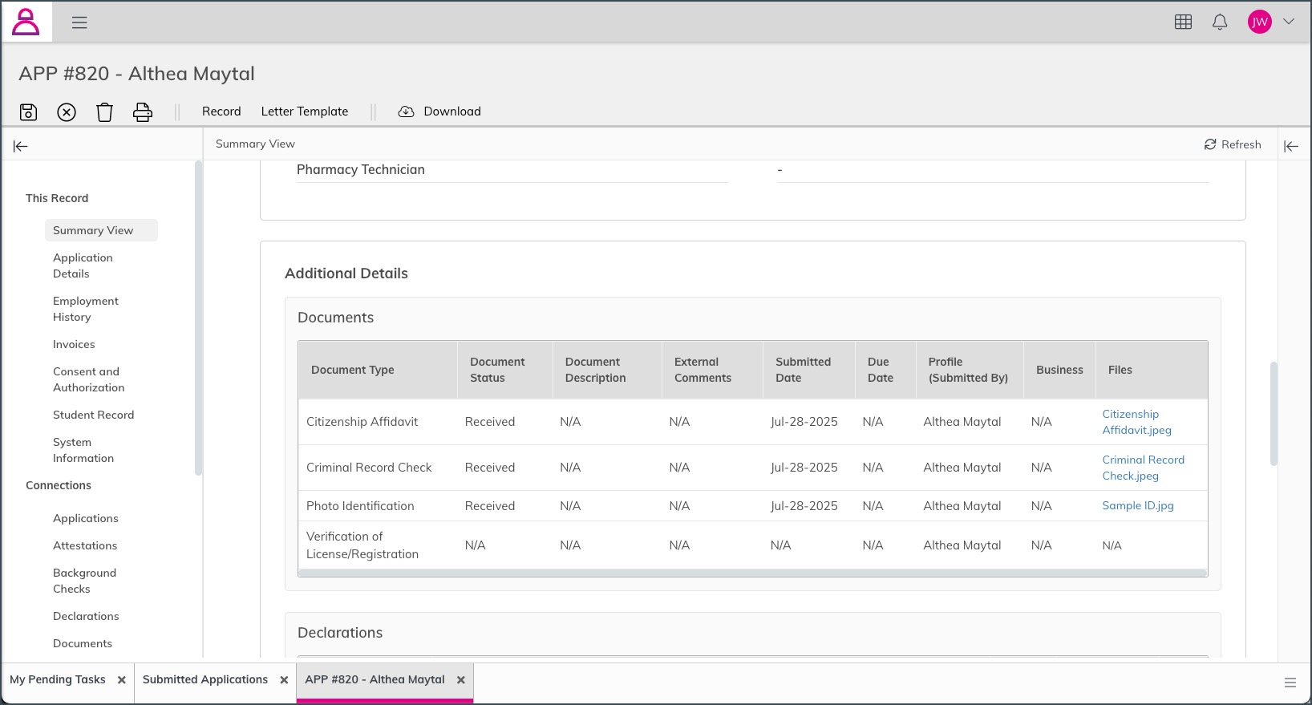1312x705 pixels.
Task: Click the Refresh button
Action: (x=1233, y=144)
